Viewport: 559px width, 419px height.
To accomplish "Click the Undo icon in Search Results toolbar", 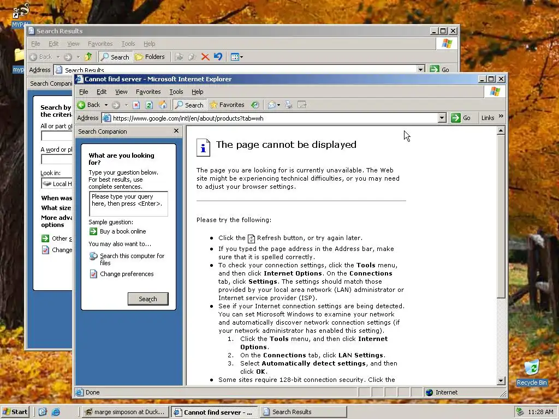I will pyautogui.click(x=218, y=57).
